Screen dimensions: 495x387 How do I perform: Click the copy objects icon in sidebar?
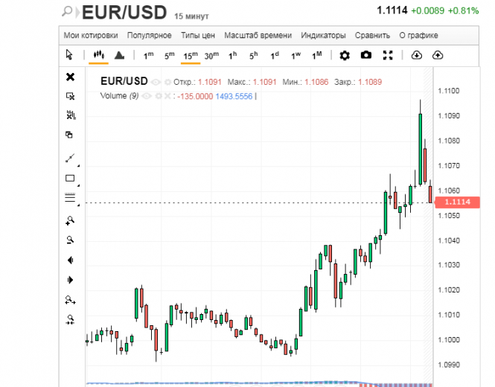pos(69,135)
